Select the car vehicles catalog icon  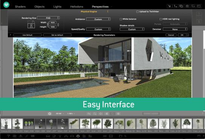(72, 136)
